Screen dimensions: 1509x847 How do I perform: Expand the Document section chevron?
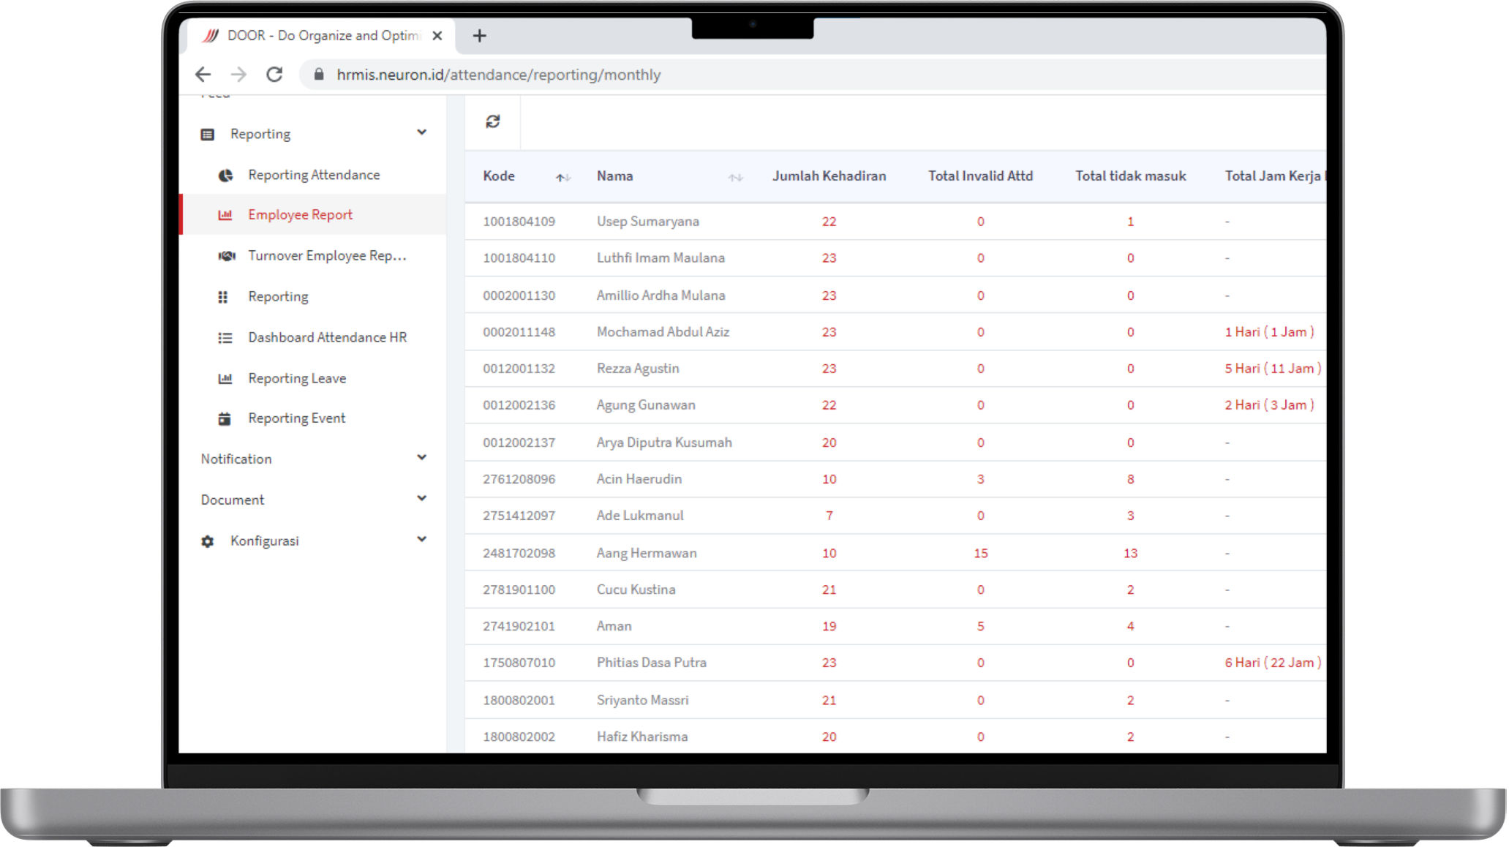click(x=421, y=499)
